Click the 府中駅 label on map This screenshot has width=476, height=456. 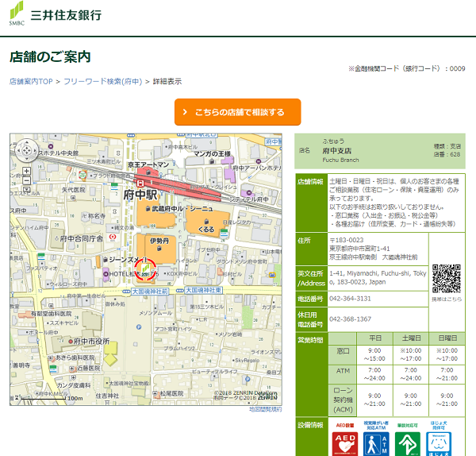(140, 195)
